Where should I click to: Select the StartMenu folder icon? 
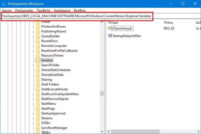point(38,104)
